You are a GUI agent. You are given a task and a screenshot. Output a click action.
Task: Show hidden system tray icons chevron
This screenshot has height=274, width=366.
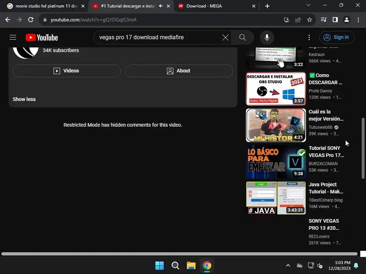pyautogui.click(x=288, y=265)
